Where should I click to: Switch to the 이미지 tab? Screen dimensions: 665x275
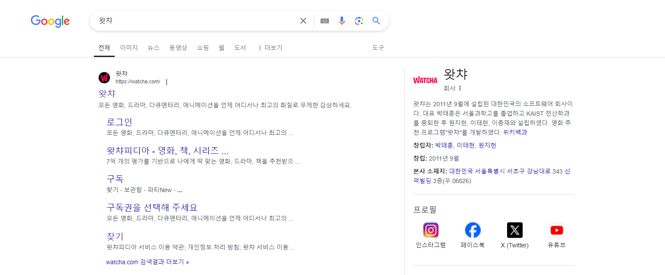(129, 48)
